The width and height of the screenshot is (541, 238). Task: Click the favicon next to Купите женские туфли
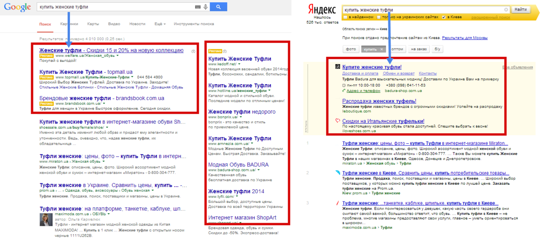[337, 67]
